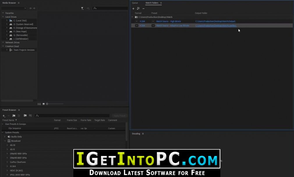
Task: Click the import presets icon
Action: (x=25, y=116)
